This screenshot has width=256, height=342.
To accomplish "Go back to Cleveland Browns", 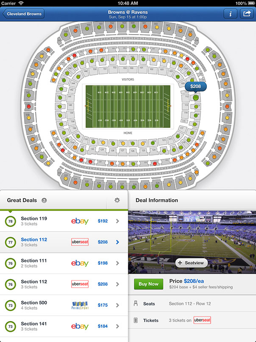I will (x=24, y=14).
